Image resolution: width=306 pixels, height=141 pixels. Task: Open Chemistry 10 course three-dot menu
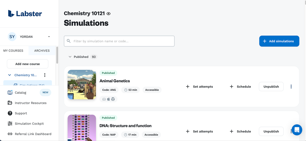click(45, 75)
